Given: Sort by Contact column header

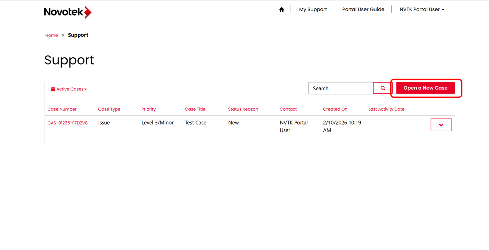Looking at the screenshot, I should [x=288, y=109].
